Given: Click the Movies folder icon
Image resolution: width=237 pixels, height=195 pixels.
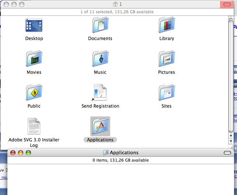Looking at the screenshot, I should point(34,59).
